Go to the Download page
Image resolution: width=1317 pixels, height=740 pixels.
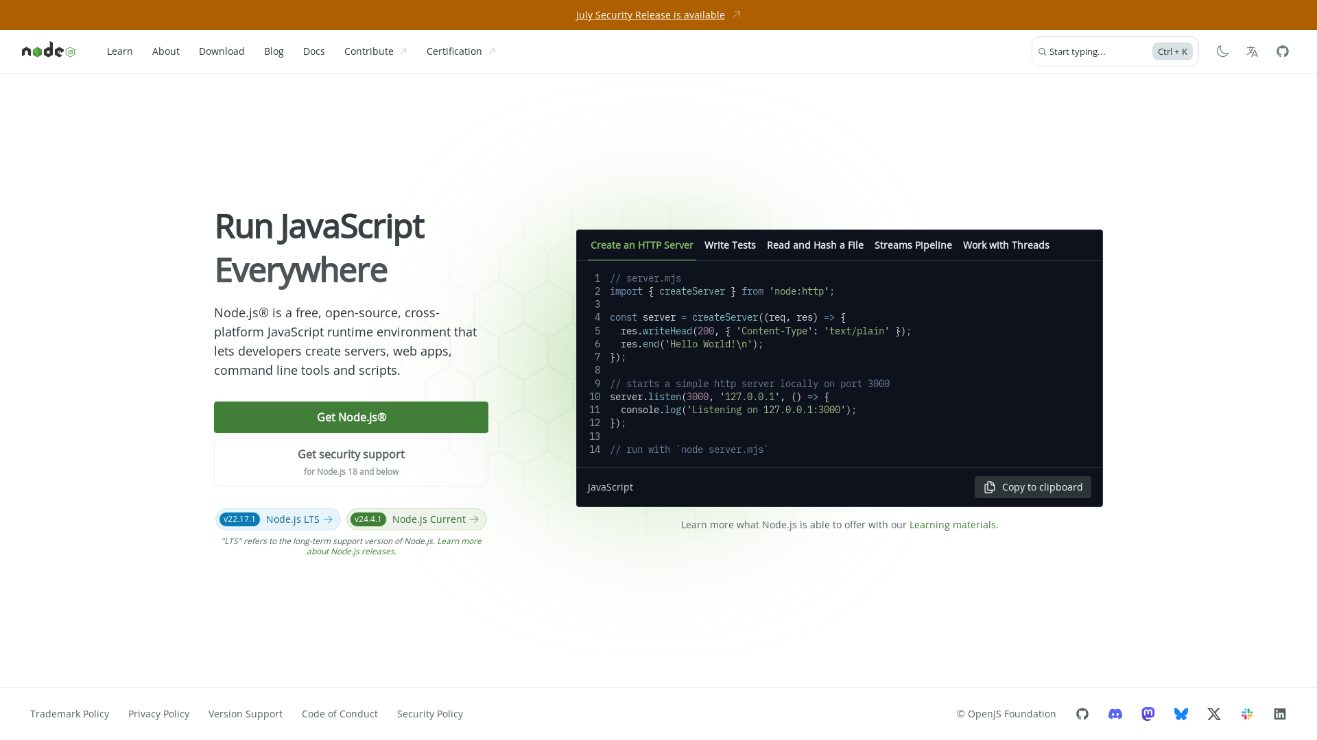click(x=222, y=51)
